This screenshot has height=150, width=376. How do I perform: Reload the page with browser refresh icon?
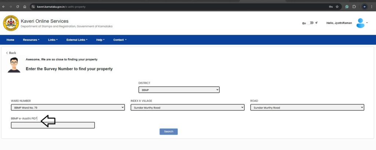(17, 7)
